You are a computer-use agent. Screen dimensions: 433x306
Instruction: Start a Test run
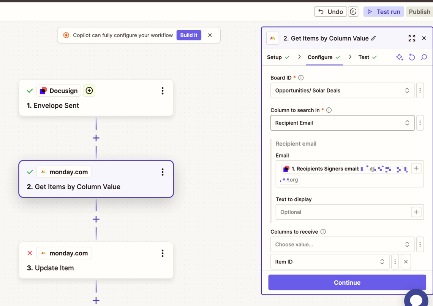pos(384,12)
